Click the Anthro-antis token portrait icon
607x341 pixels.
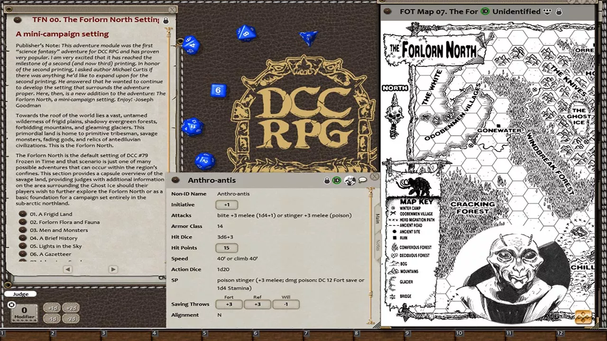(x=350, y=180)
